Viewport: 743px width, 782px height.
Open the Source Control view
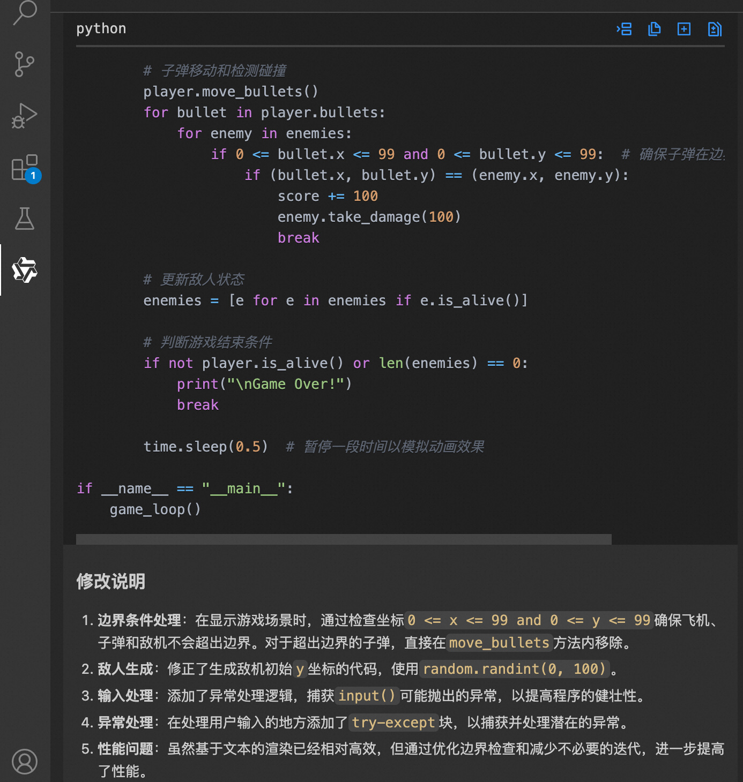tap(25, 64)
